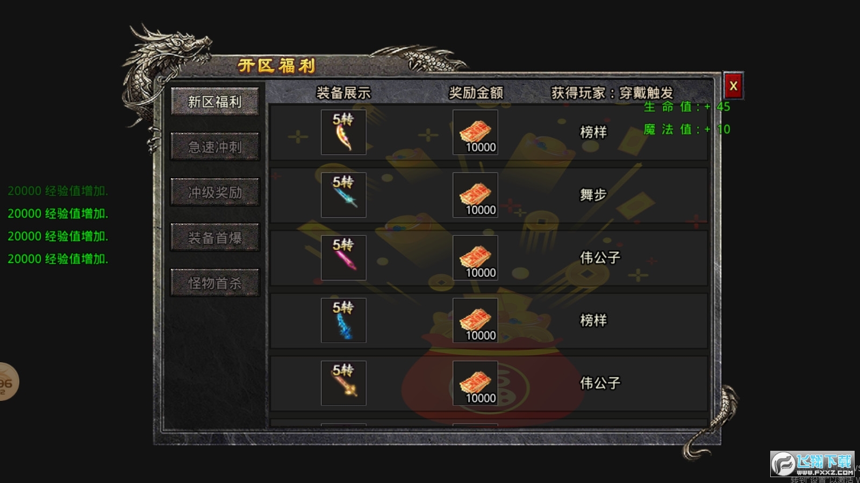
Task: Click the blue flame staff 5转 icon
Action: pyautogui.click(x=343, y=320)
